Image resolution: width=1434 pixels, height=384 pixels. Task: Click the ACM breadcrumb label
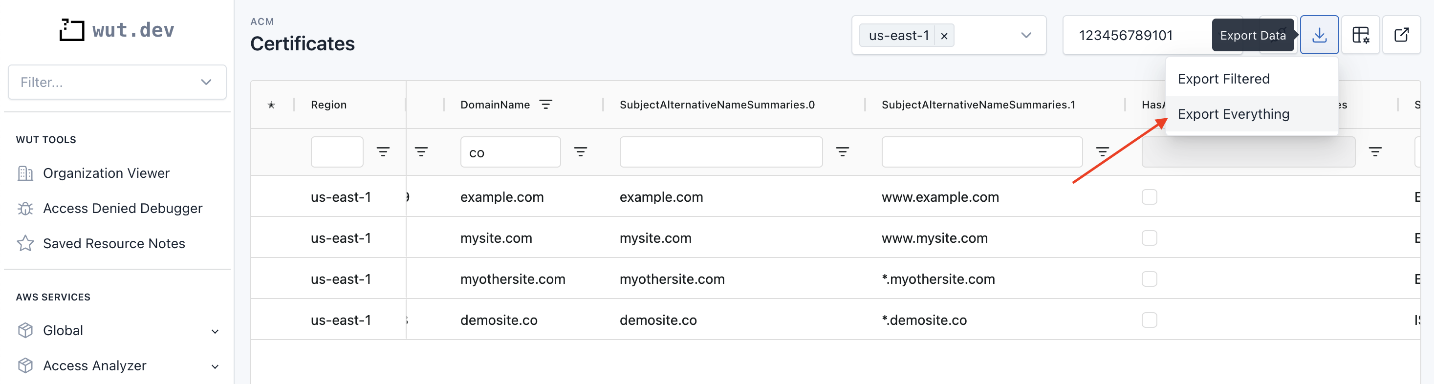261,21
